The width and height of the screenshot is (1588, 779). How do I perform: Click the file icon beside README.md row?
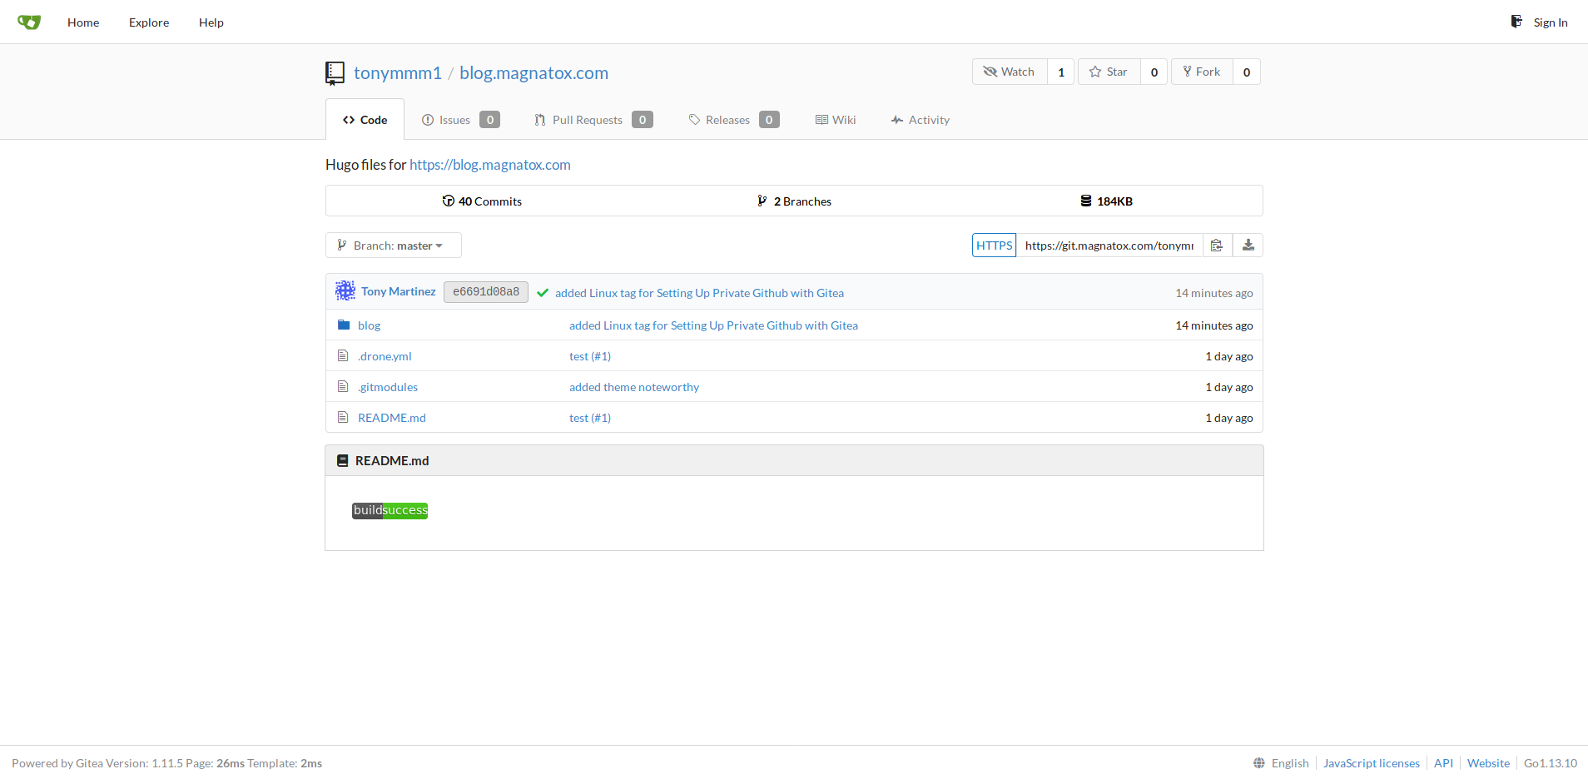(x=342, y=417)
